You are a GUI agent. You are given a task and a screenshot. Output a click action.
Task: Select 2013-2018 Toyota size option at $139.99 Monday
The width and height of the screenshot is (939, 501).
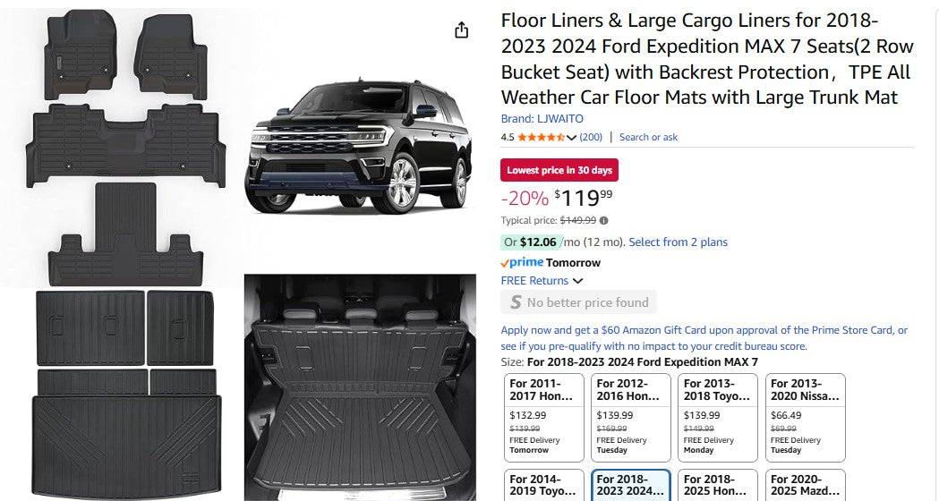(718, 416)
